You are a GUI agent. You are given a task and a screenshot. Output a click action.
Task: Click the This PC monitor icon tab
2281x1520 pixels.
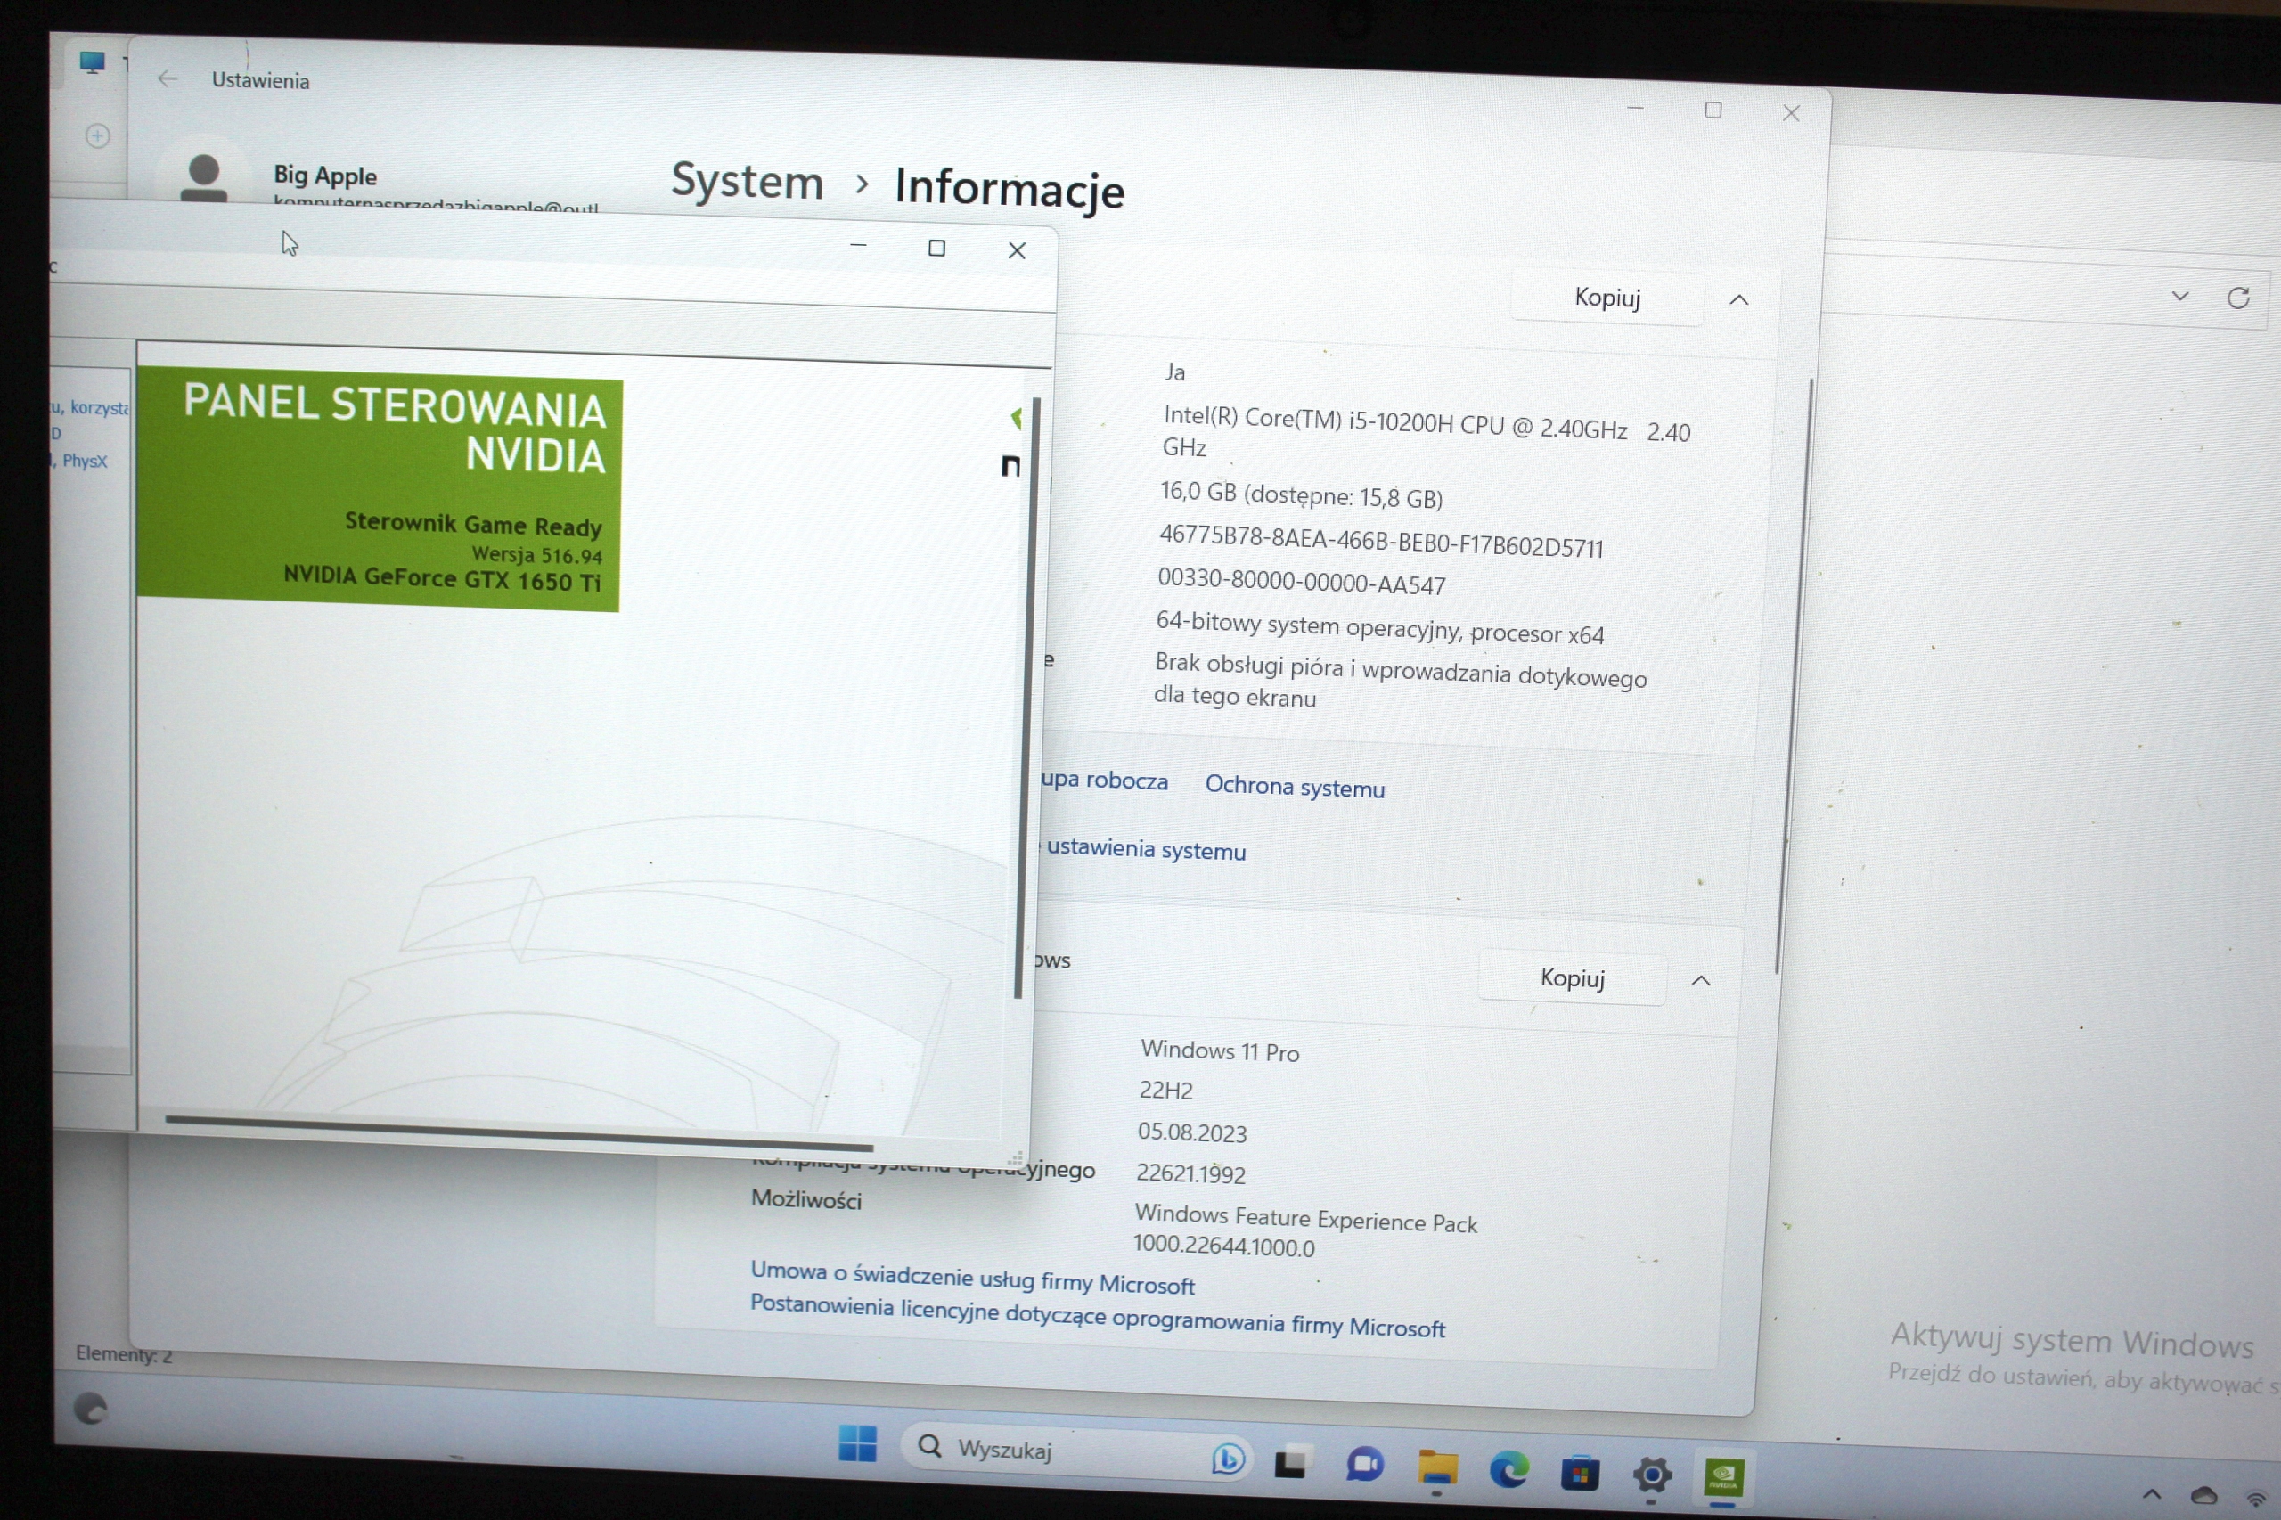coord(92,63)
